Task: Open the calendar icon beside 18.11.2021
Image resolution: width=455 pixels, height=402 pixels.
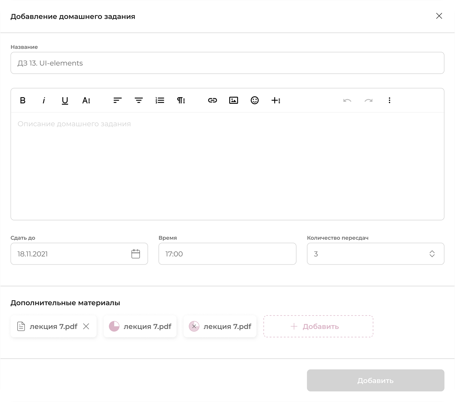Action: pos(136,254)
